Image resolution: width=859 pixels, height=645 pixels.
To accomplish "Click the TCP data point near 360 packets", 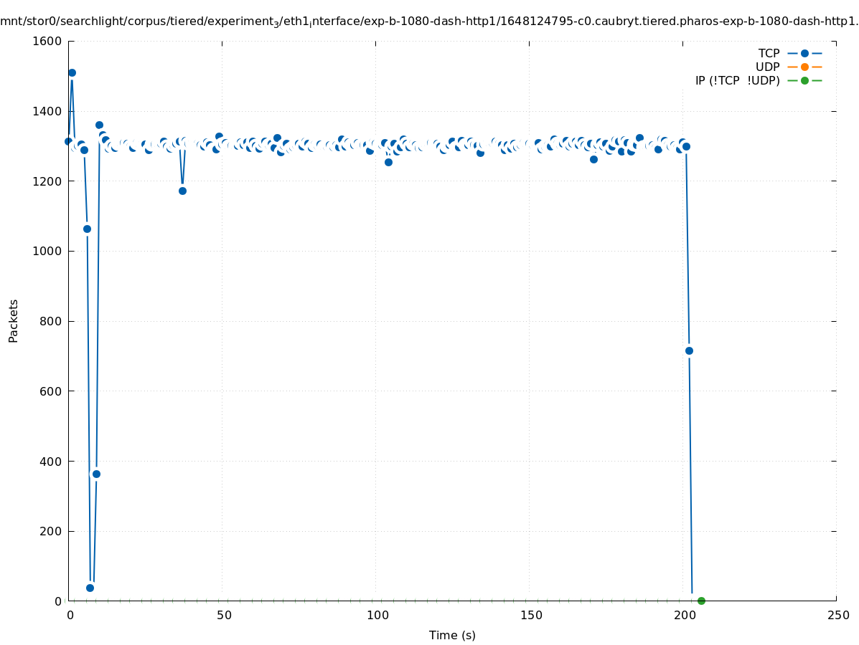I will tap(96, 474).
